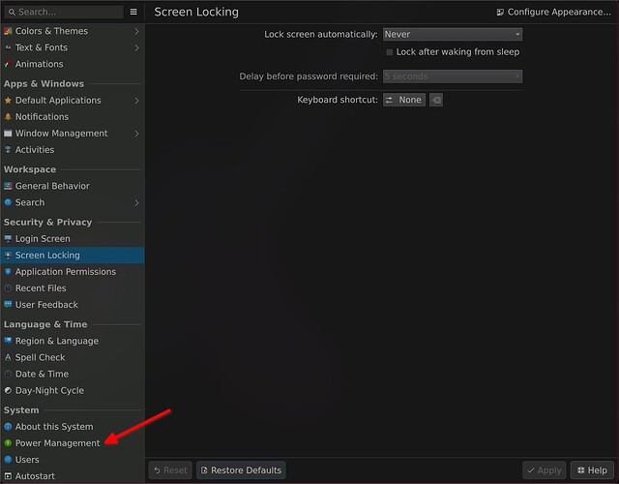
Task: Expand Search category chevron
Action: 136,202
